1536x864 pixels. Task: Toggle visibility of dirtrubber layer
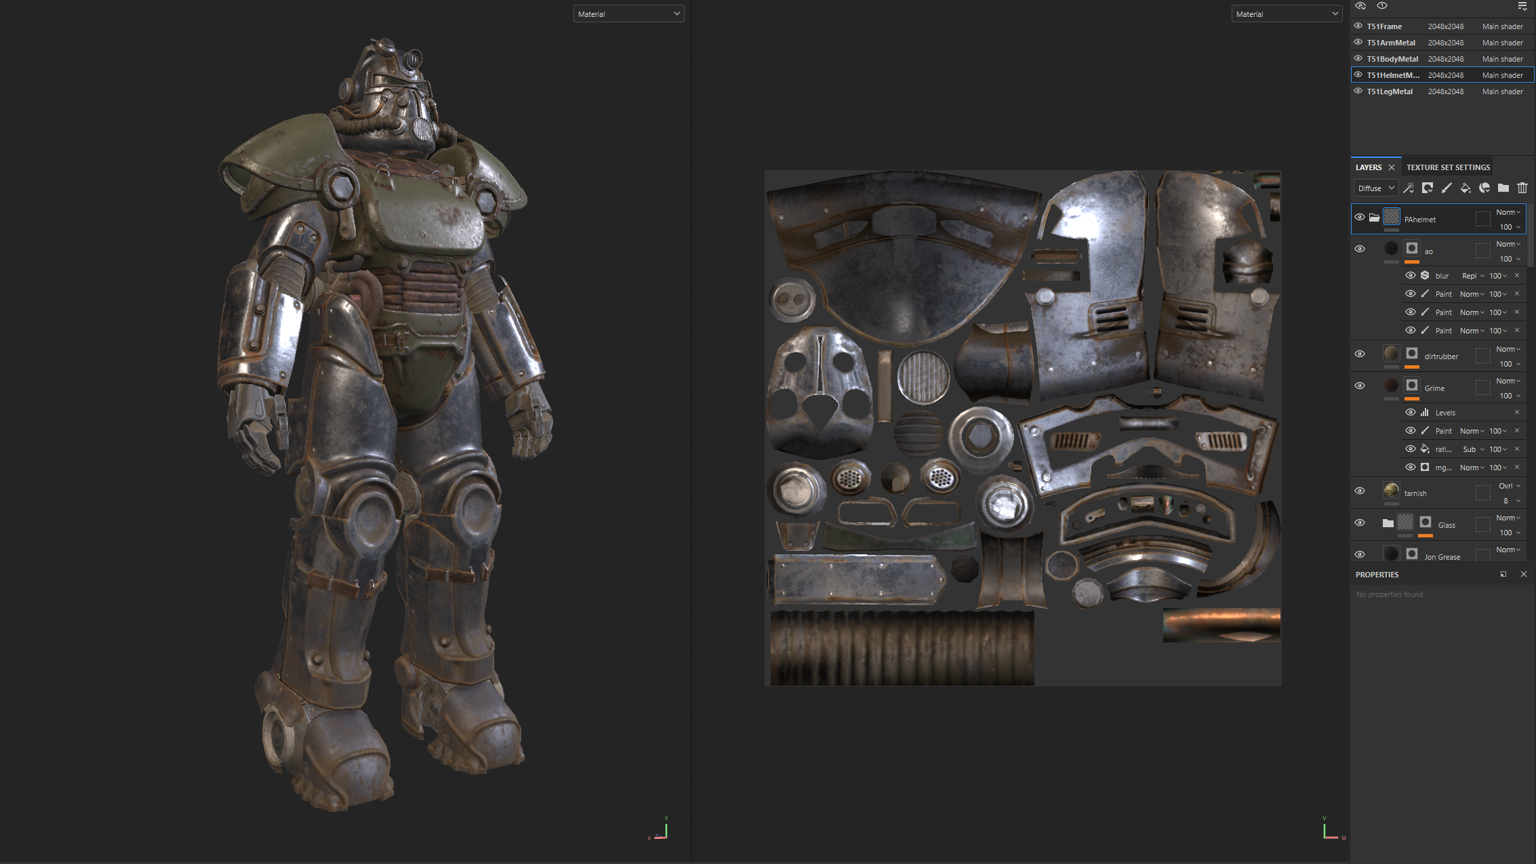(x=1360, y=354)
